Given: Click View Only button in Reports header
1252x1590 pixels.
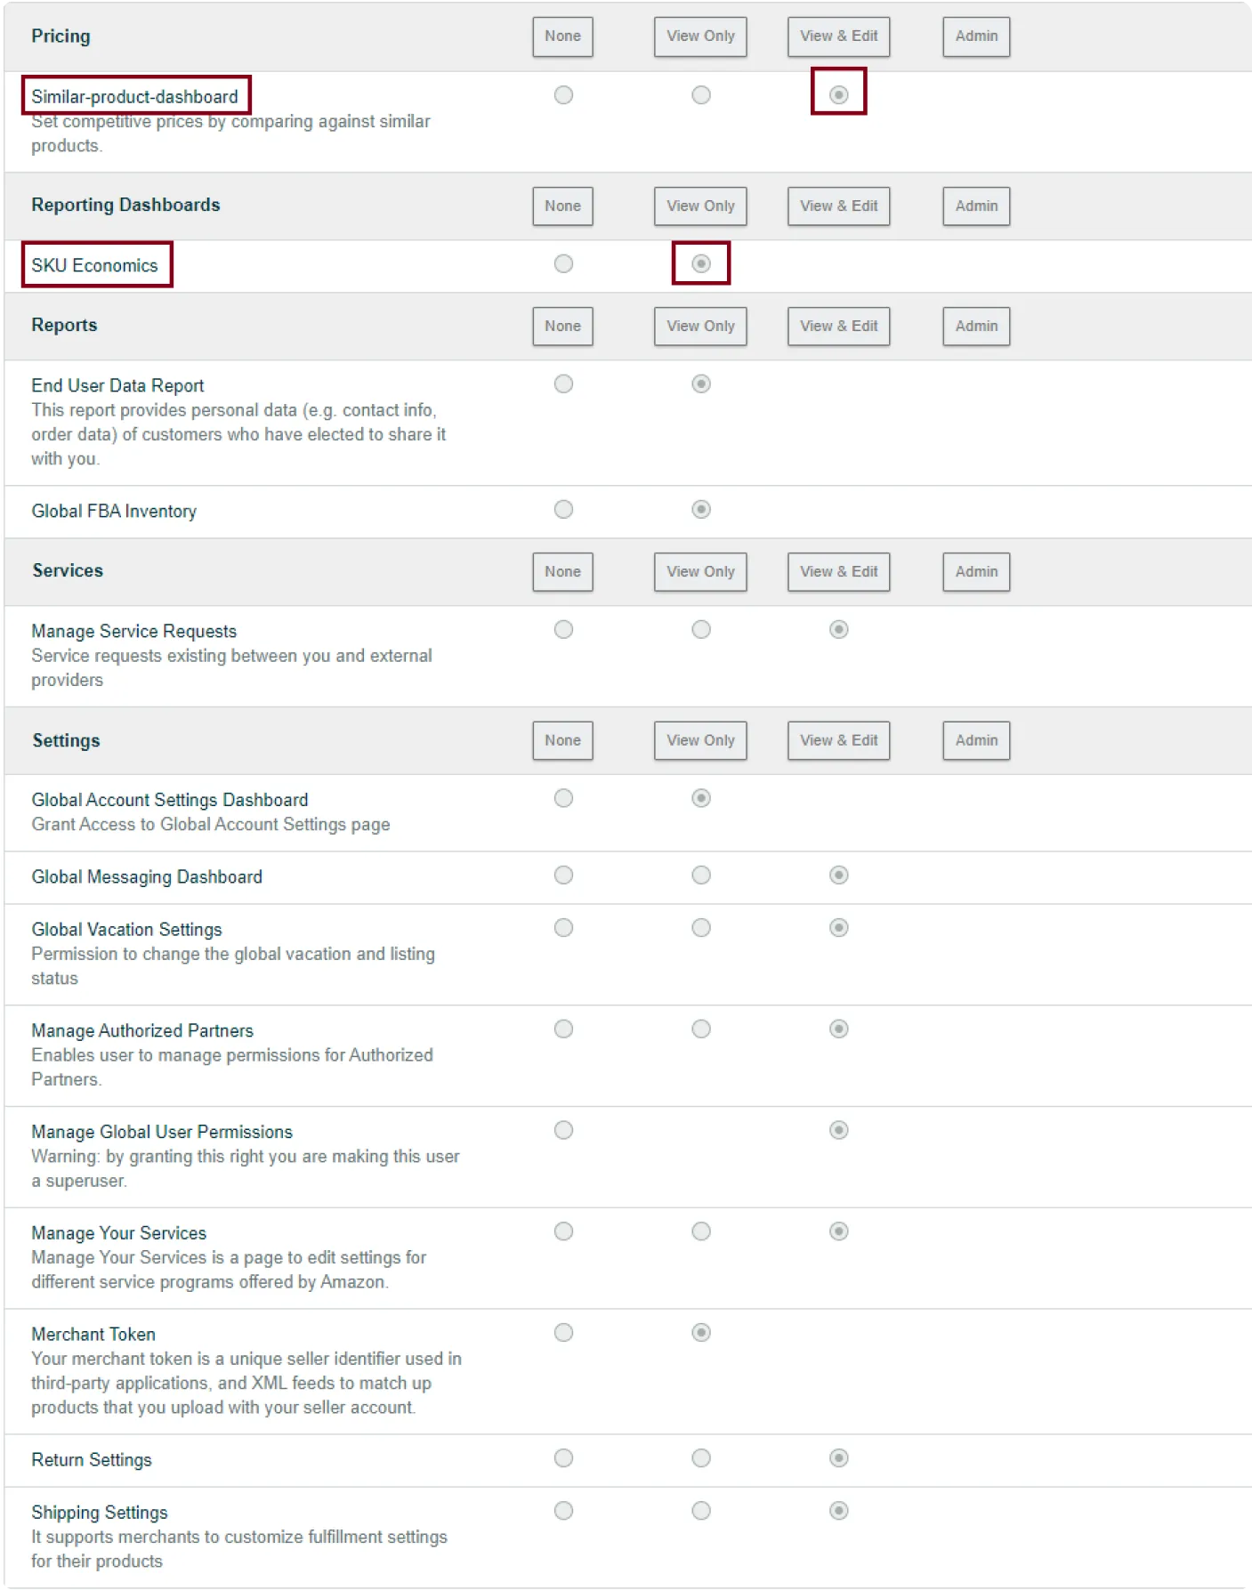Looking at the screenshot, I should pos(700,327).
